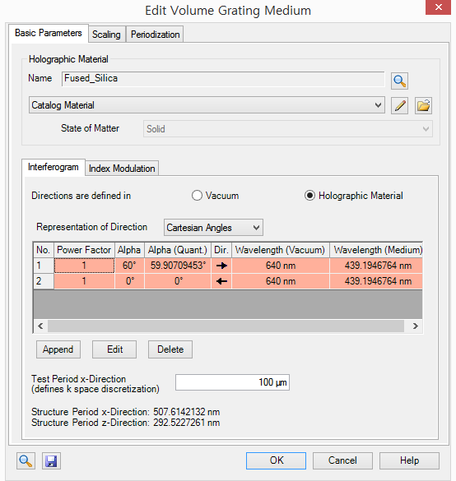Screen dimensions: 456x481
Task: Click the magnifier icon beside material Name
Action: (399, 81)
